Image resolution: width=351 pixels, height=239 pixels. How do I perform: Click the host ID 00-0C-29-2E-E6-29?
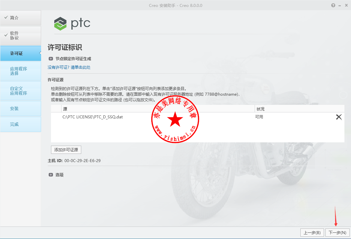[x=82, y=161]
